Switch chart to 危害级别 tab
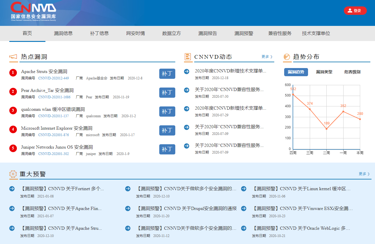Image resolution: width=375 pixels, height=244 pixels. tap(352, 72)
